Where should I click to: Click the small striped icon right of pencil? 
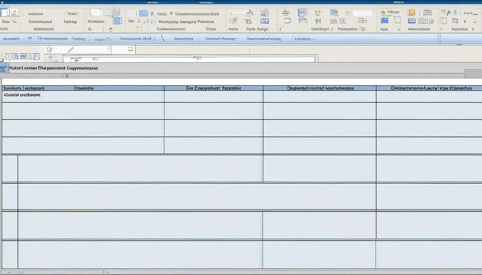[x=131, y=49]
